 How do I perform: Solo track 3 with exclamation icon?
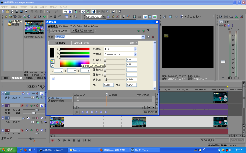click(x=46, y=118)
